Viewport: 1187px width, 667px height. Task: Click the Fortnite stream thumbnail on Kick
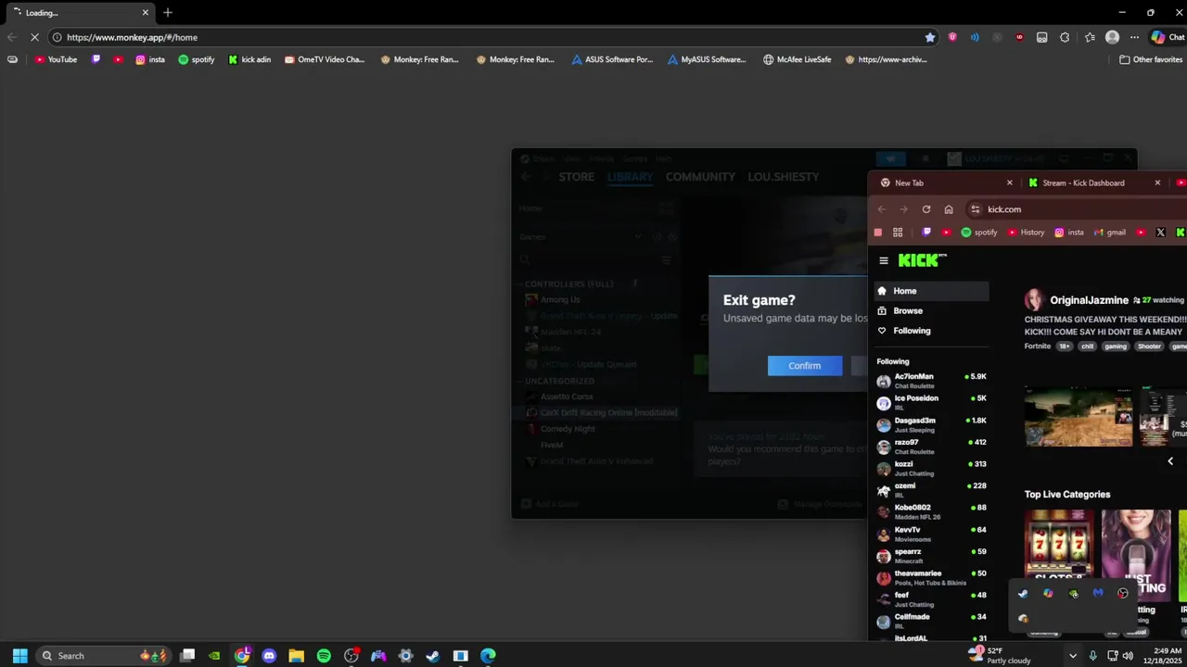(x=1079, y=417)
